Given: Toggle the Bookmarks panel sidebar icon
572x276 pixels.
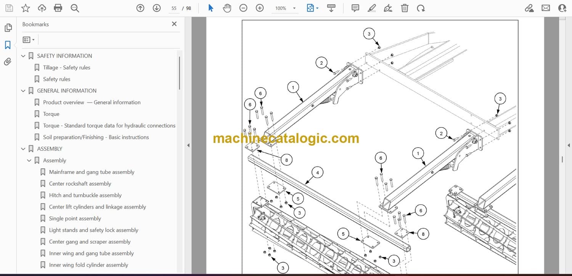Looking at the screenshot, I should [x=8, y=45].
